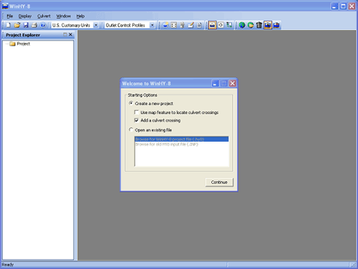Click the trash can delete icon
The image size is (358, 269).
(259, 25)
